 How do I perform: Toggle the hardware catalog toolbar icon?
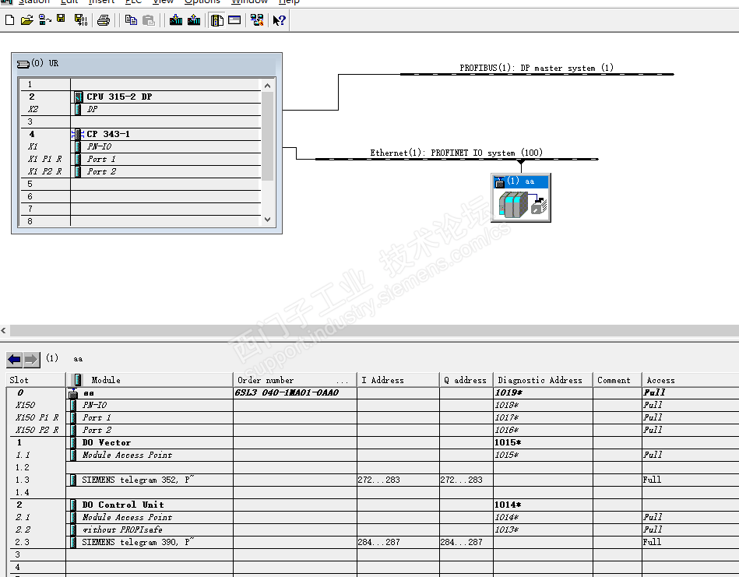click(x=216, y=20)
